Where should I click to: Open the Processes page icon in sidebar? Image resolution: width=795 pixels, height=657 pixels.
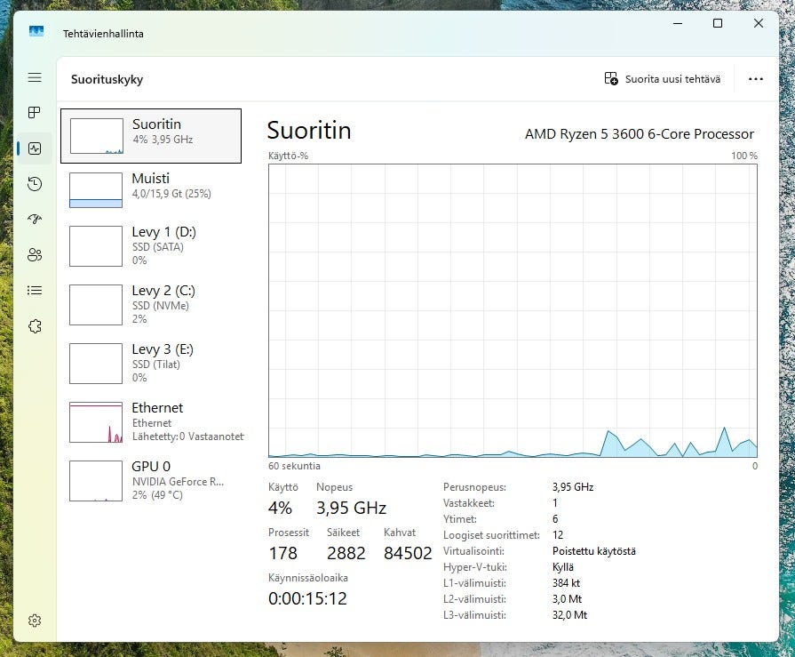click(x=35, y=113)
